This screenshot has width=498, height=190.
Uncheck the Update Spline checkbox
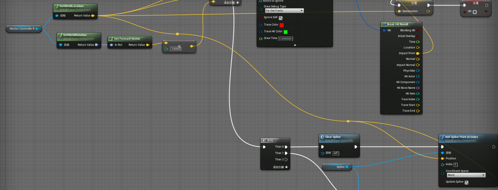(x=466, y=182)
